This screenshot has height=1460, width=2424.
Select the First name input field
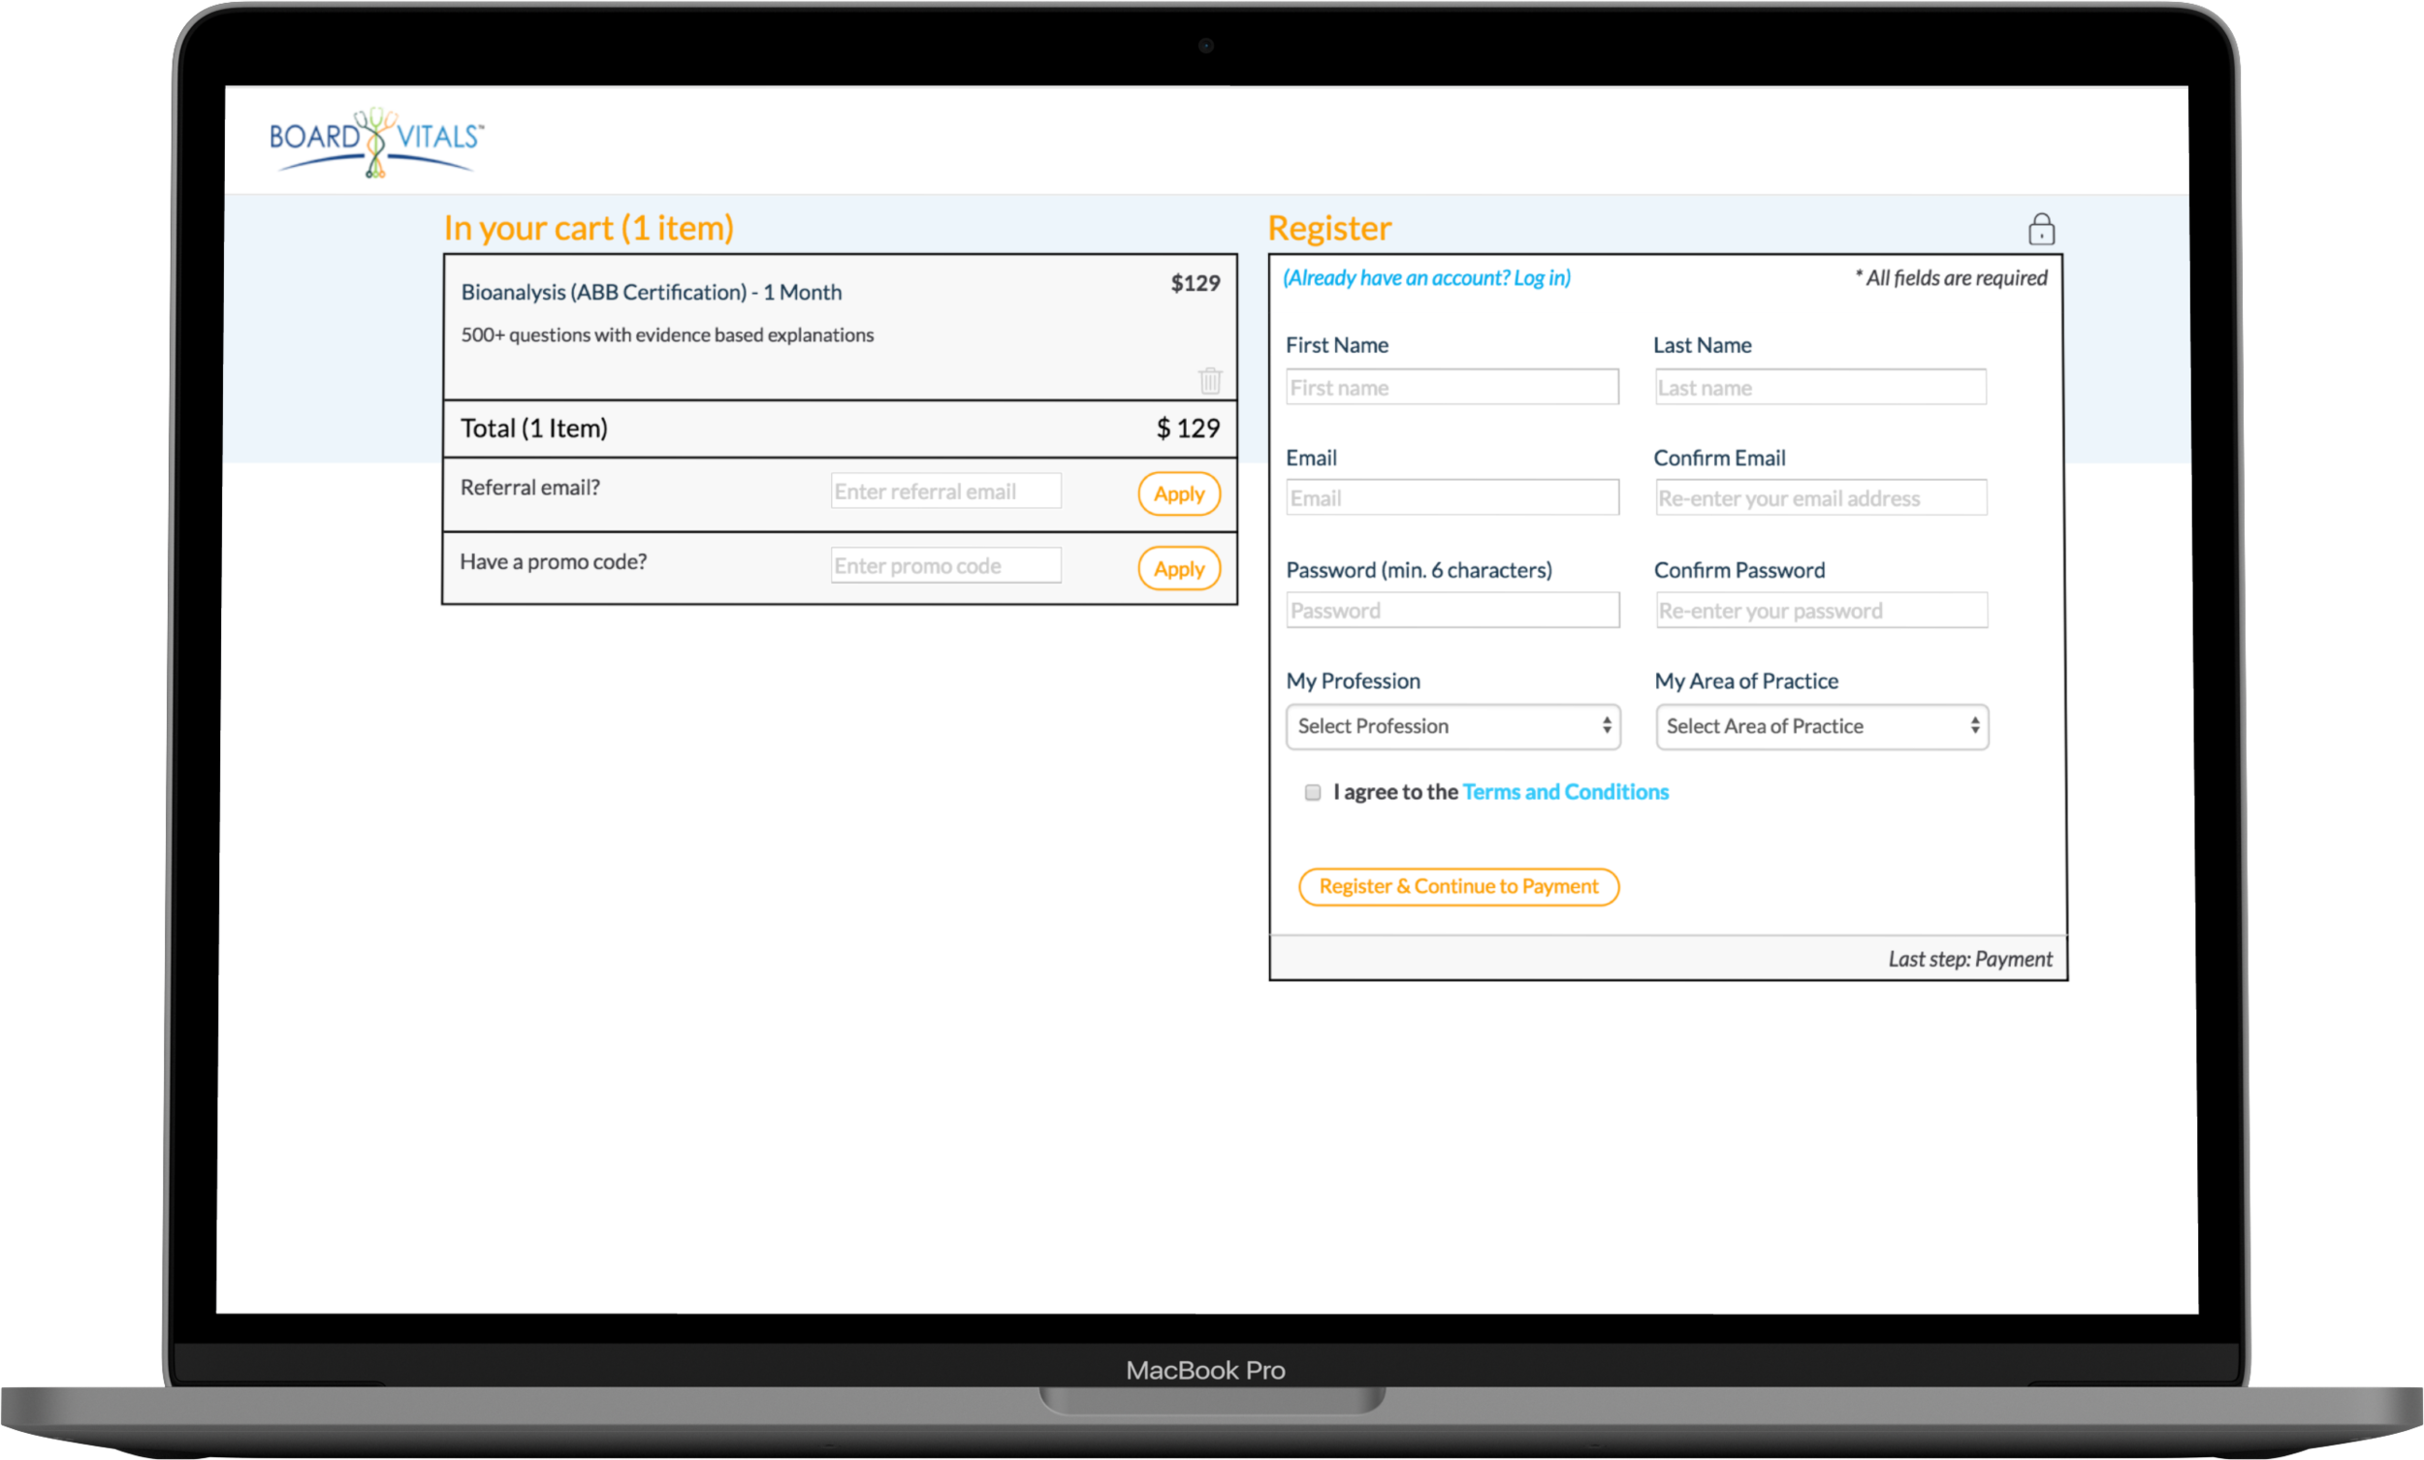pyautogui.click(x=1452, y=387)
